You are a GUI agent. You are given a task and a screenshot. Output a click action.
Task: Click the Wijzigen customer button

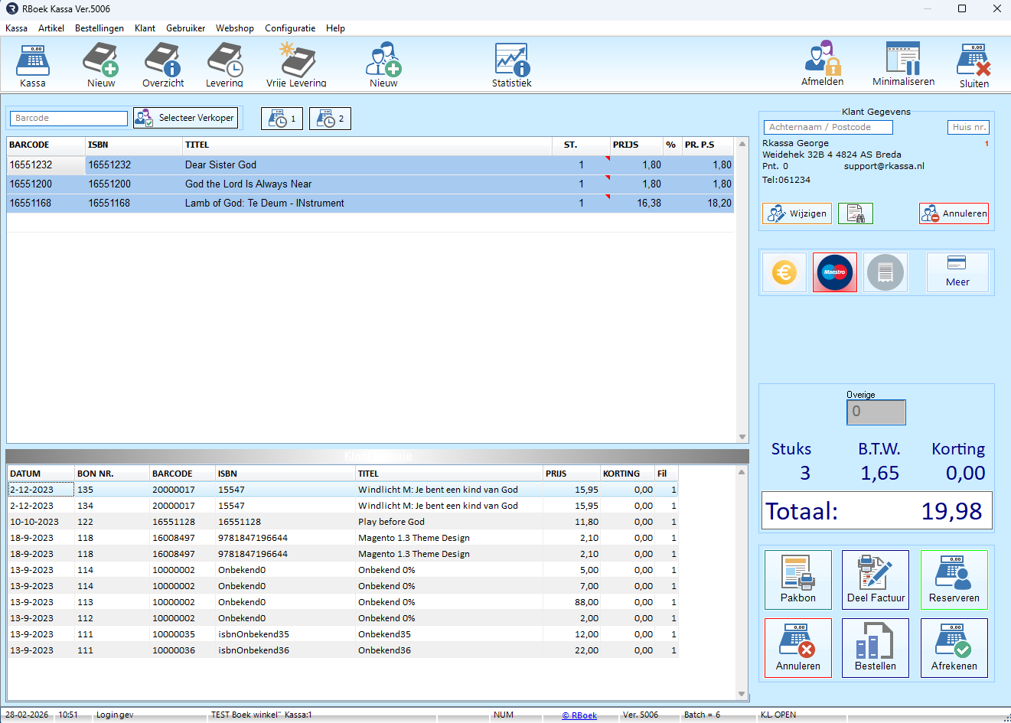[797, 213]
